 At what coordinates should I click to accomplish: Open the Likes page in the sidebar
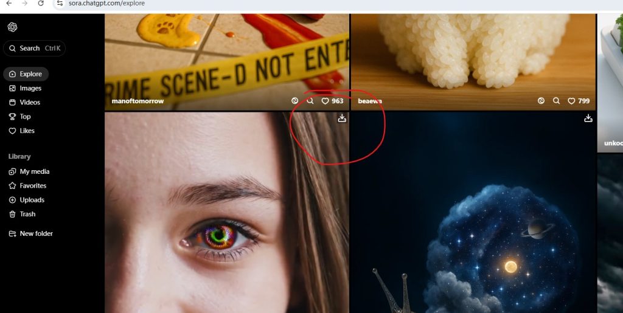(x=27, y=131)
